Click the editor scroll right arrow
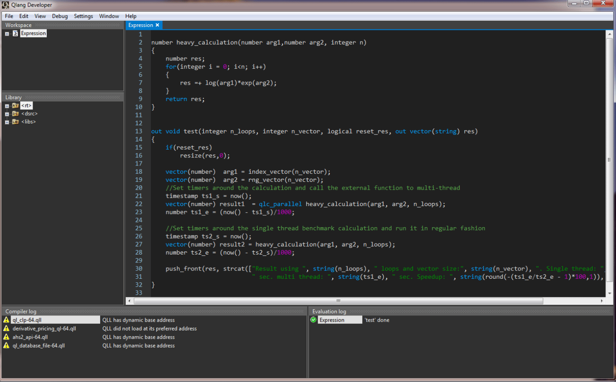 point(602,301)
